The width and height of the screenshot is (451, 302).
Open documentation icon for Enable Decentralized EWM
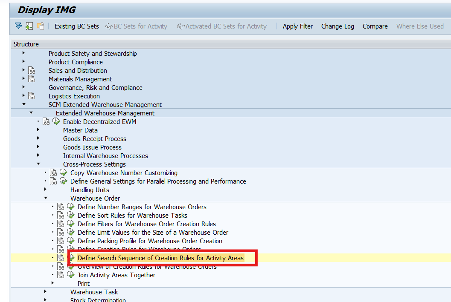46,122
